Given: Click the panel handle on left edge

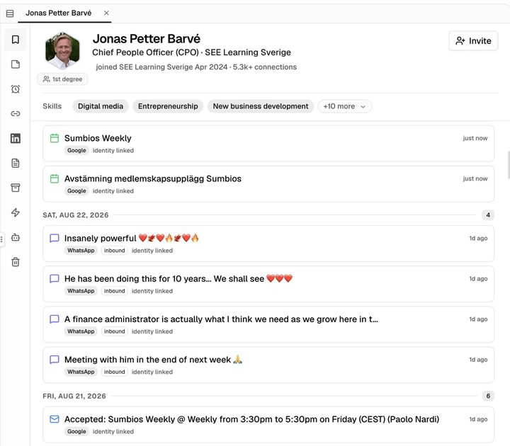Looking at the screenshot, I should point(2,239).
